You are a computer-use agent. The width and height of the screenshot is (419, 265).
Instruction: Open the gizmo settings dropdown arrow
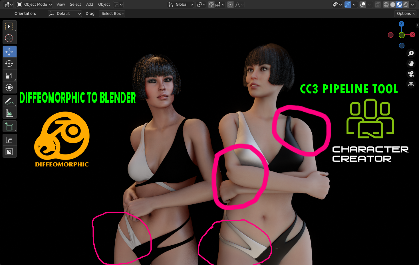click(354, 5)
